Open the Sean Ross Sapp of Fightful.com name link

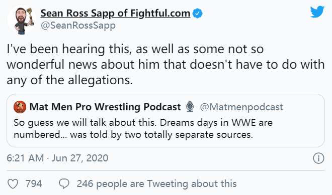(115, 13)
